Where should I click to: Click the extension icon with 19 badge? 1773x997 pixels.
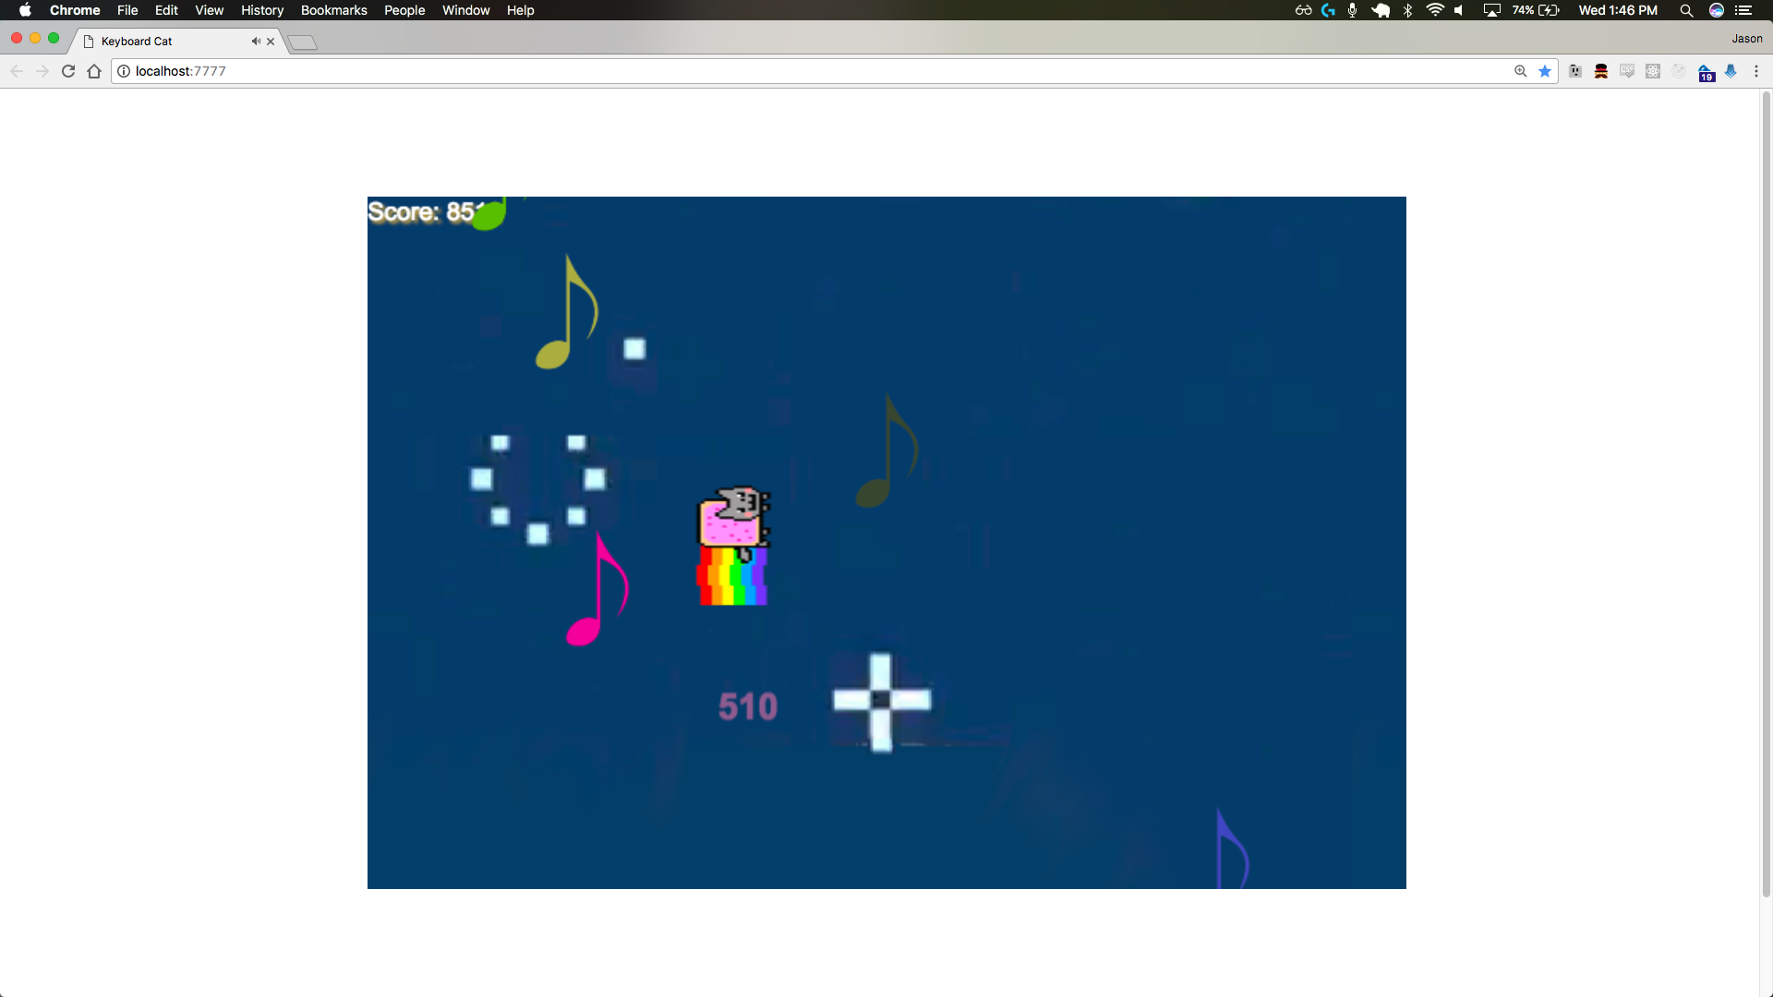[1706, 73]
